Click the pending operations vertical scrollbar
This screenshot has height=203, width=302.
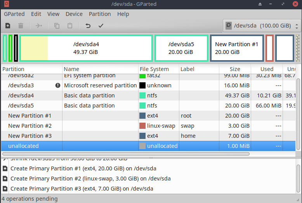pos(299,178)
